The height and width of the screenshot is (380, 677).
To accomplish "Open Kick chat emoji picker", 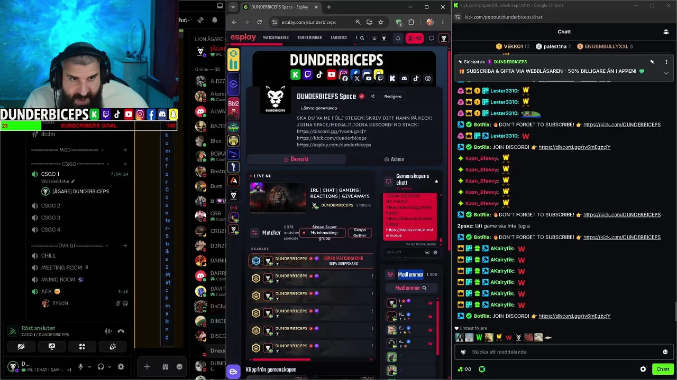I will tap(665, 352).
